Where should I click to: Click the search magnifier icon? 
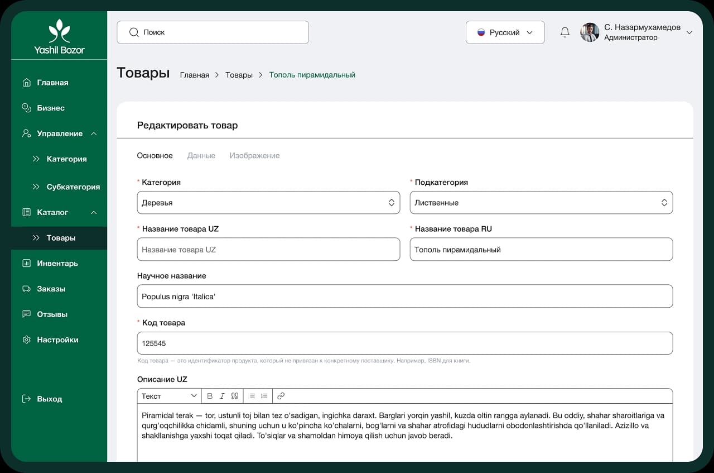tap(134, 32)
